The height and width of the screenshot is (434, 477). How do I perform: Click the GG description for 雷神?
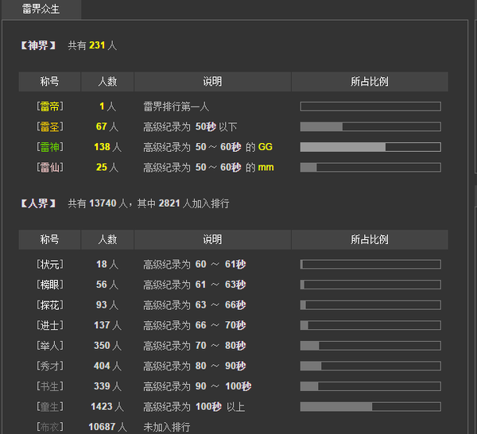[x=207, y=147]
